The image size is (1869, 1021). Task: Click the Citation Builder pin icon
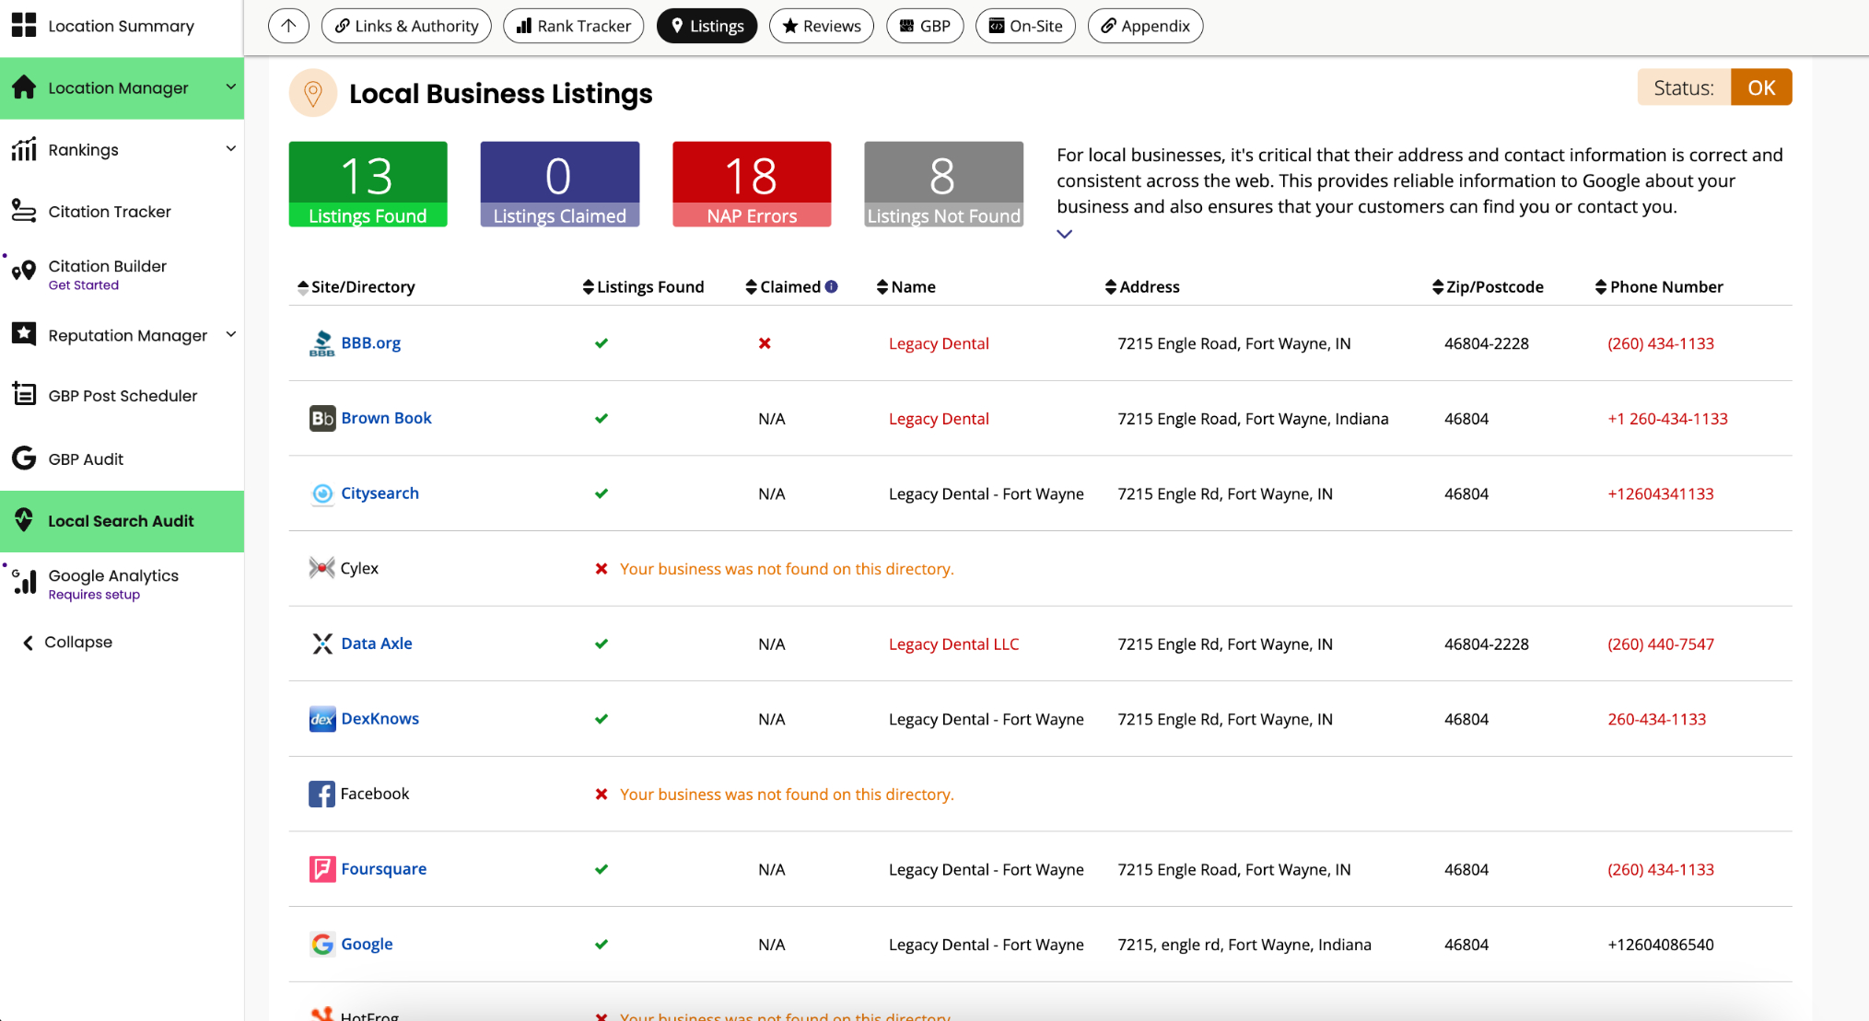[x=24, y=271]
